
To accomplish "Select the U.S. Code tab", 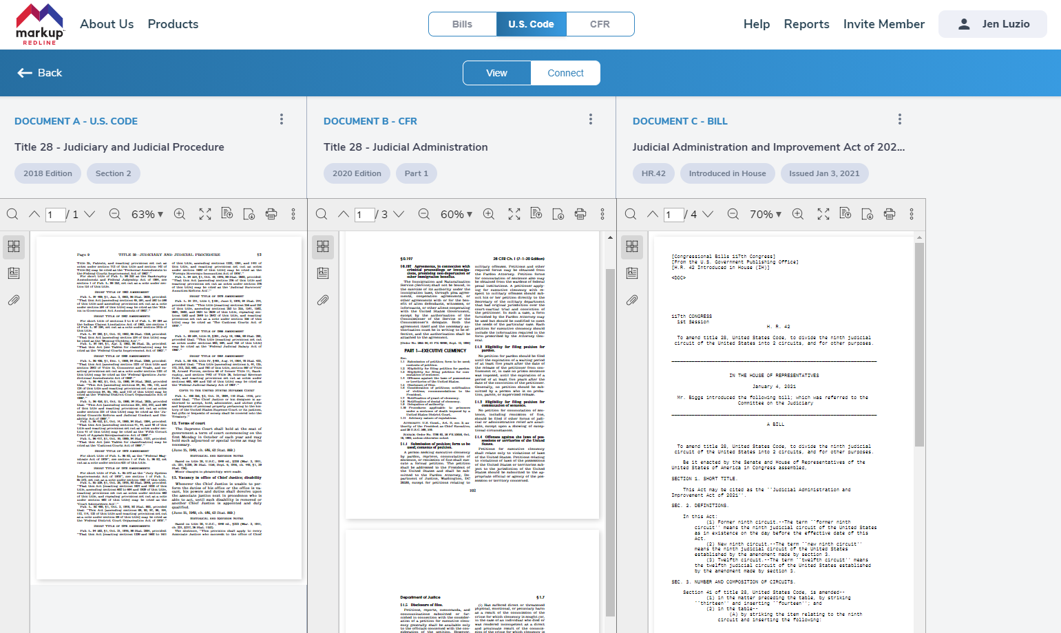I will click(x=531, y=24).
